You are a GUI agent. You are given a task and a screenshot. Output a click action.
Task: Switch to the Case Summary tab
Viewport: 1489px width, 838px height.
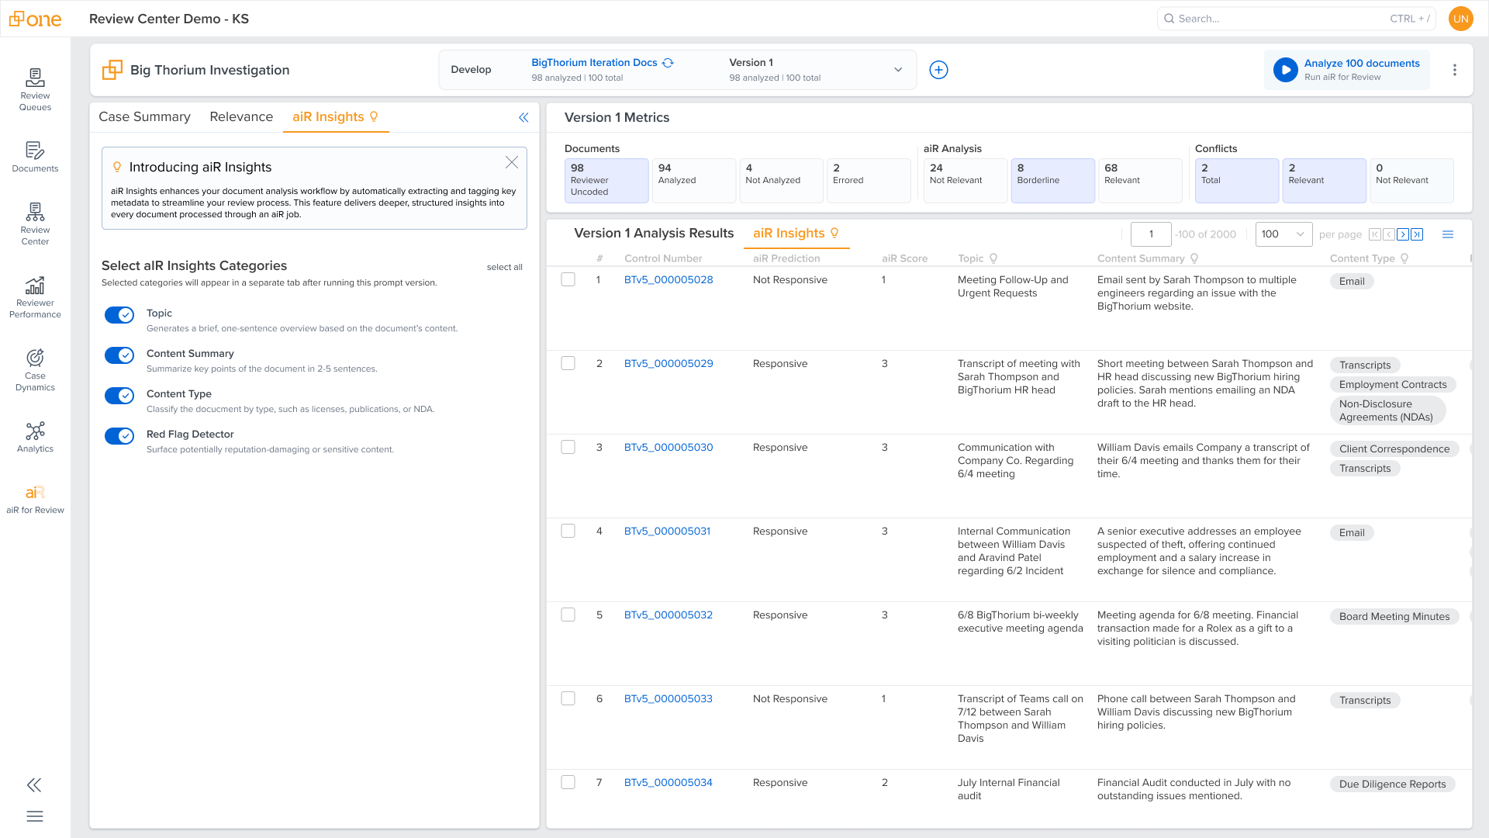coord(144,116)
